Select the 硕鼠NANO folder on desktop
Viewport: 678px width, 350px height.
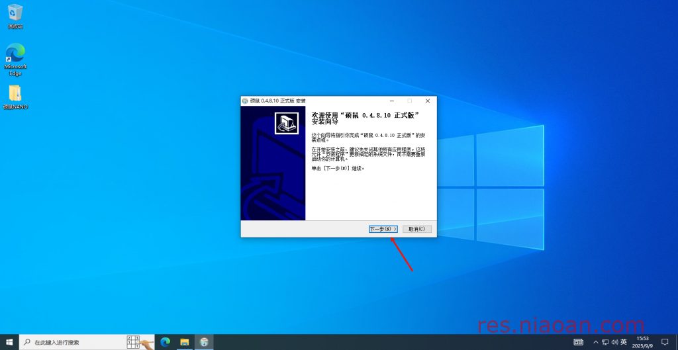(15, 97)
